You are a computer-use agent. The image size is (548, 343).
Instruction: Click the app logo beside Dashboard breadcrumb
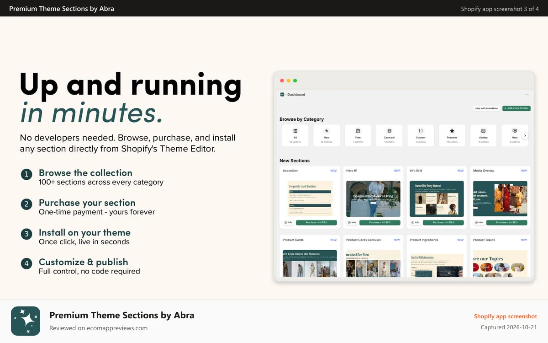[282, 95]
